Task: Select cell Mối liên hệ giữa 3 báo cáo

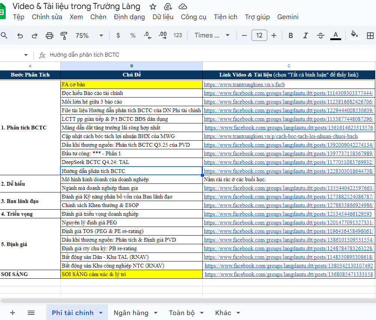Action: 132,102
